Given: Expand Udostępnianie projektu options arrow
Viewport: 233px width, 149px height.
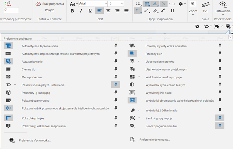Looking at the screenshot, I should tap(139, 61).
